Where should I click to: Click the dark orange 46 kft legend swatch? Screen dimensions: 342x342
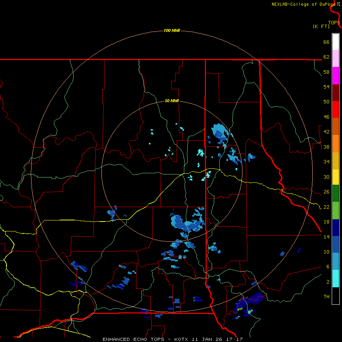(x=336, y=126)
